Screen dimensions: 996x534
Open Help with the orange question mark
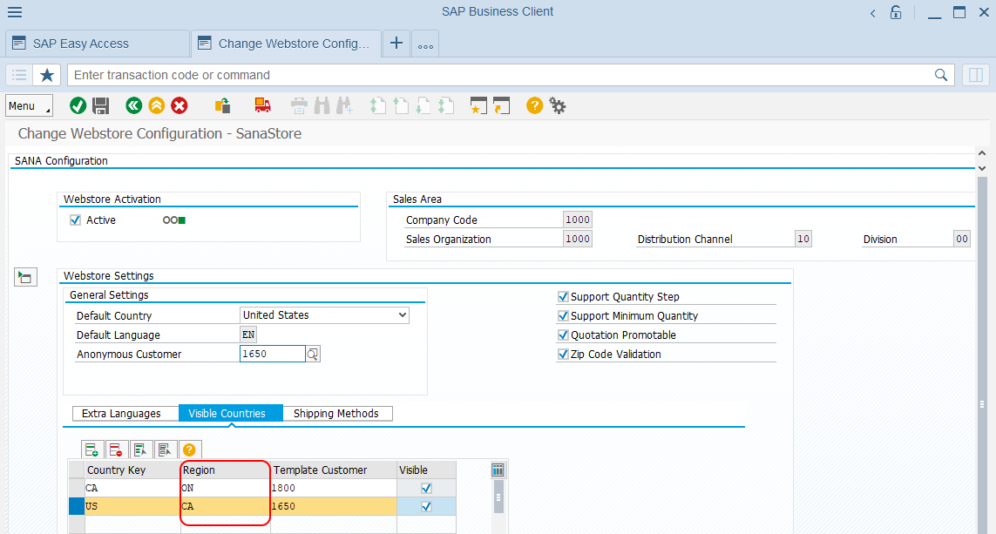pos(535,106)
